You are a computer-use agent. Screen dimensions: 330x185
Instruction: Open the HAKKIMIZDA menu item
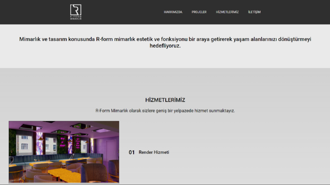point(173,12)
